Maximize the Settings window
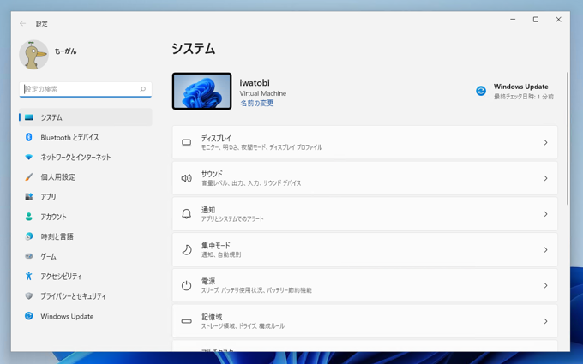 coord(535,20)
